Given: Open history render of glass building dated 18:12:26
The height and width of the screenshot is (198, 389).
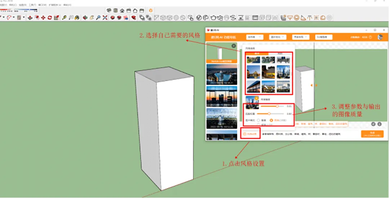Looking at the screenshot, I should click(x=222, y=118).
